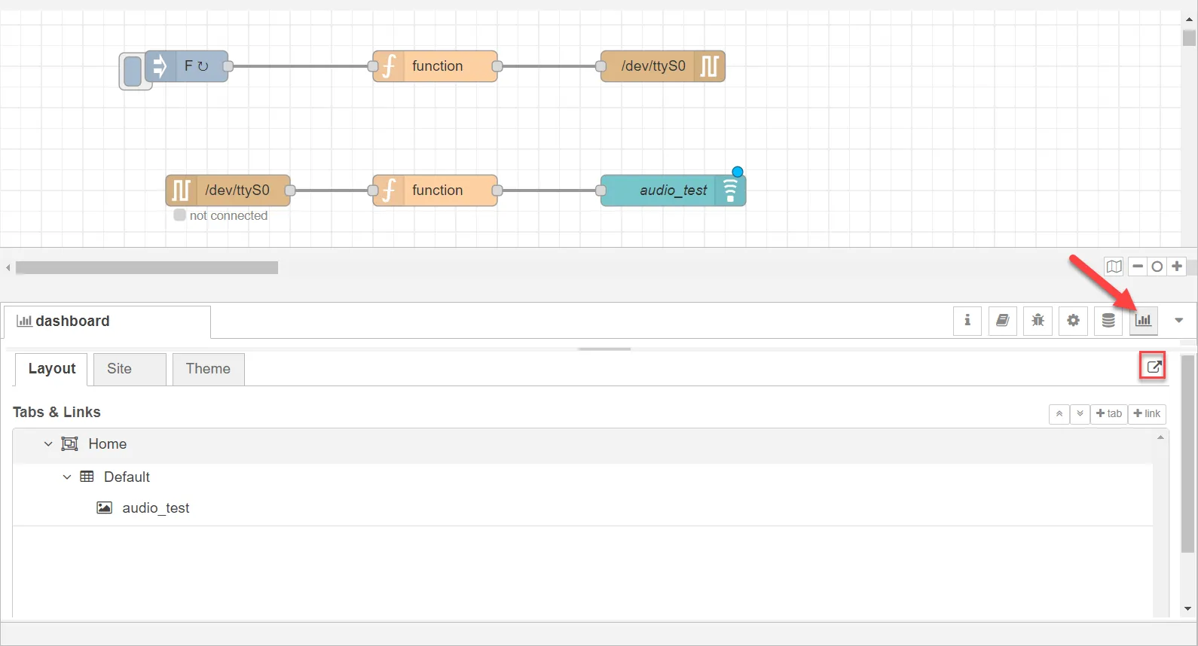
Task: Zoom in with the plus button
Action: [x=1177, y=267]
